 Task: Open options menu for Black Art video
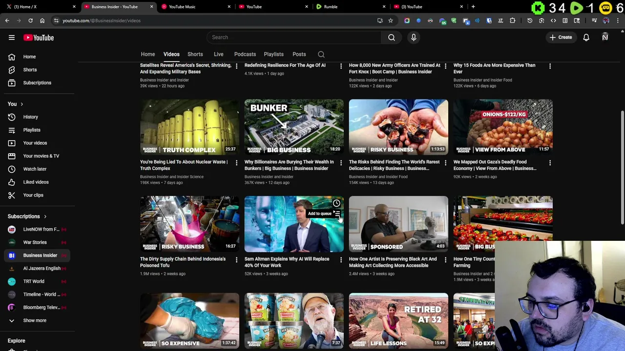point(445,260)
